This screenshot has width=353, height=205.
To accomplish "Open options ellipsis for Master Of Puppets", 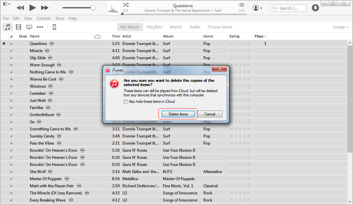I will click(67, 179).
